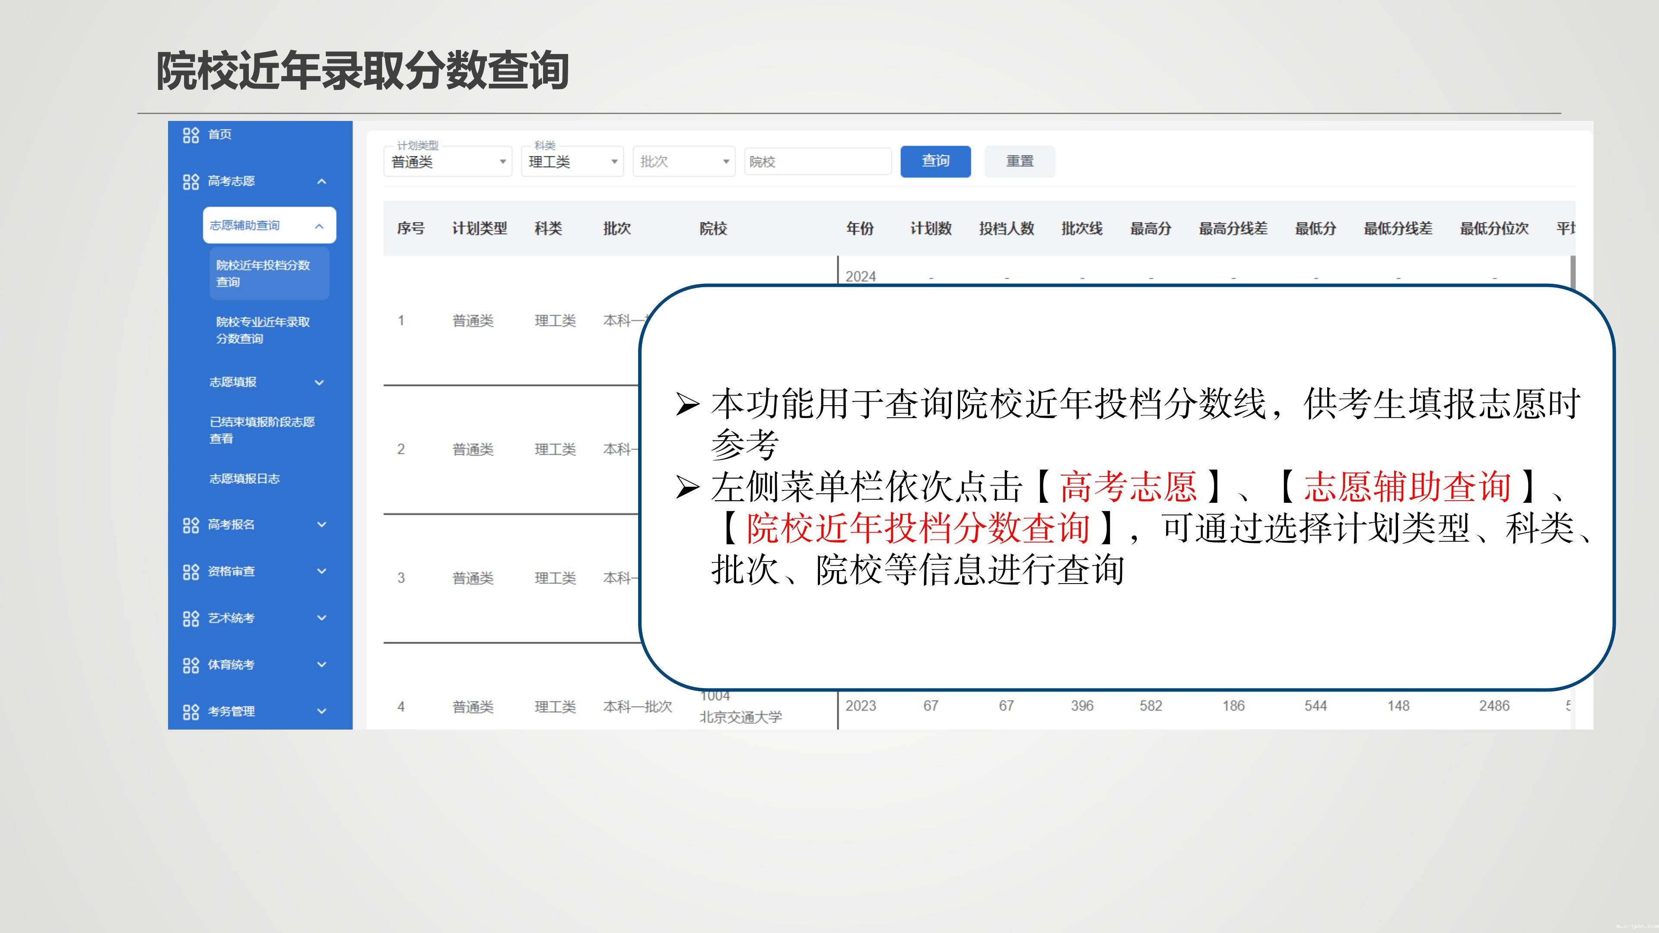This screenshot has height=933, width=1659.
Task: Select 院校近年投档分数查询 menu item
Action: tap(269, 274)
